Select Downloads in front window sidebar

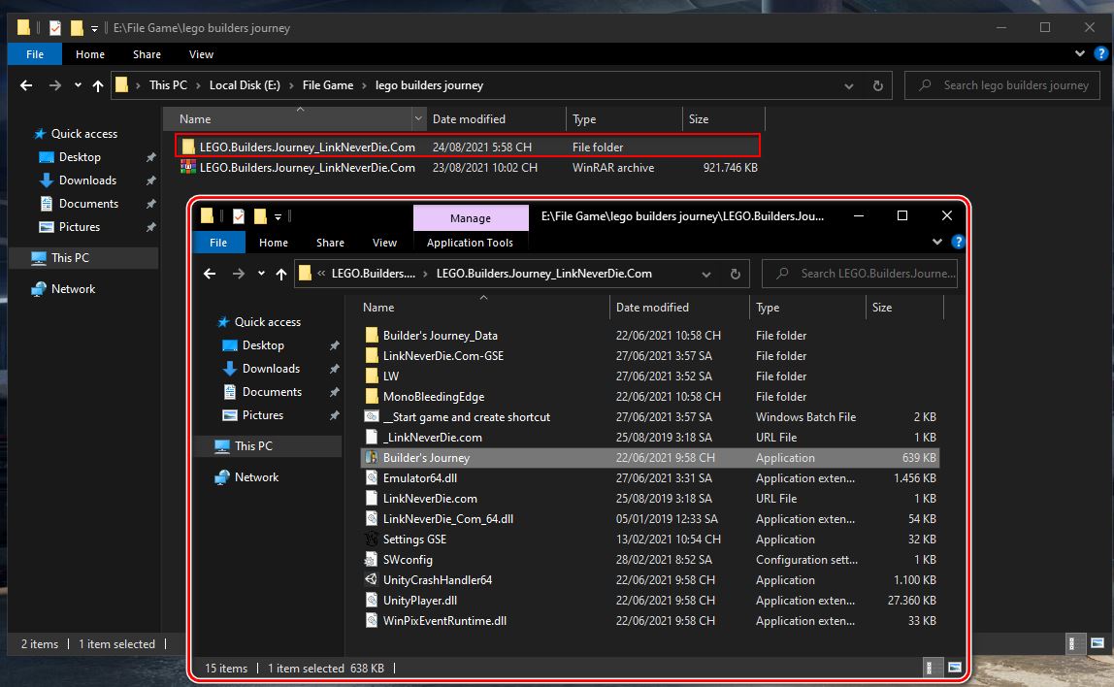click(271, 369)
